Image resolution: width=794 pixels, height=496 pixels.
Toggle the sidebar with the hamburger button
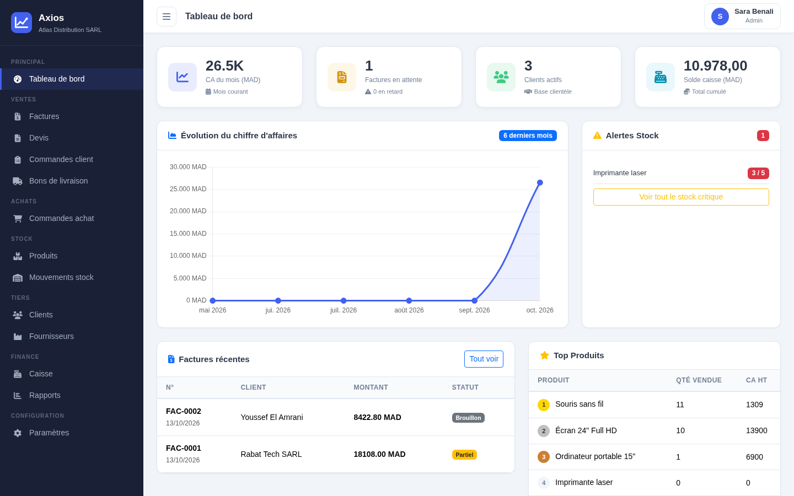click(x=167, y=17)
